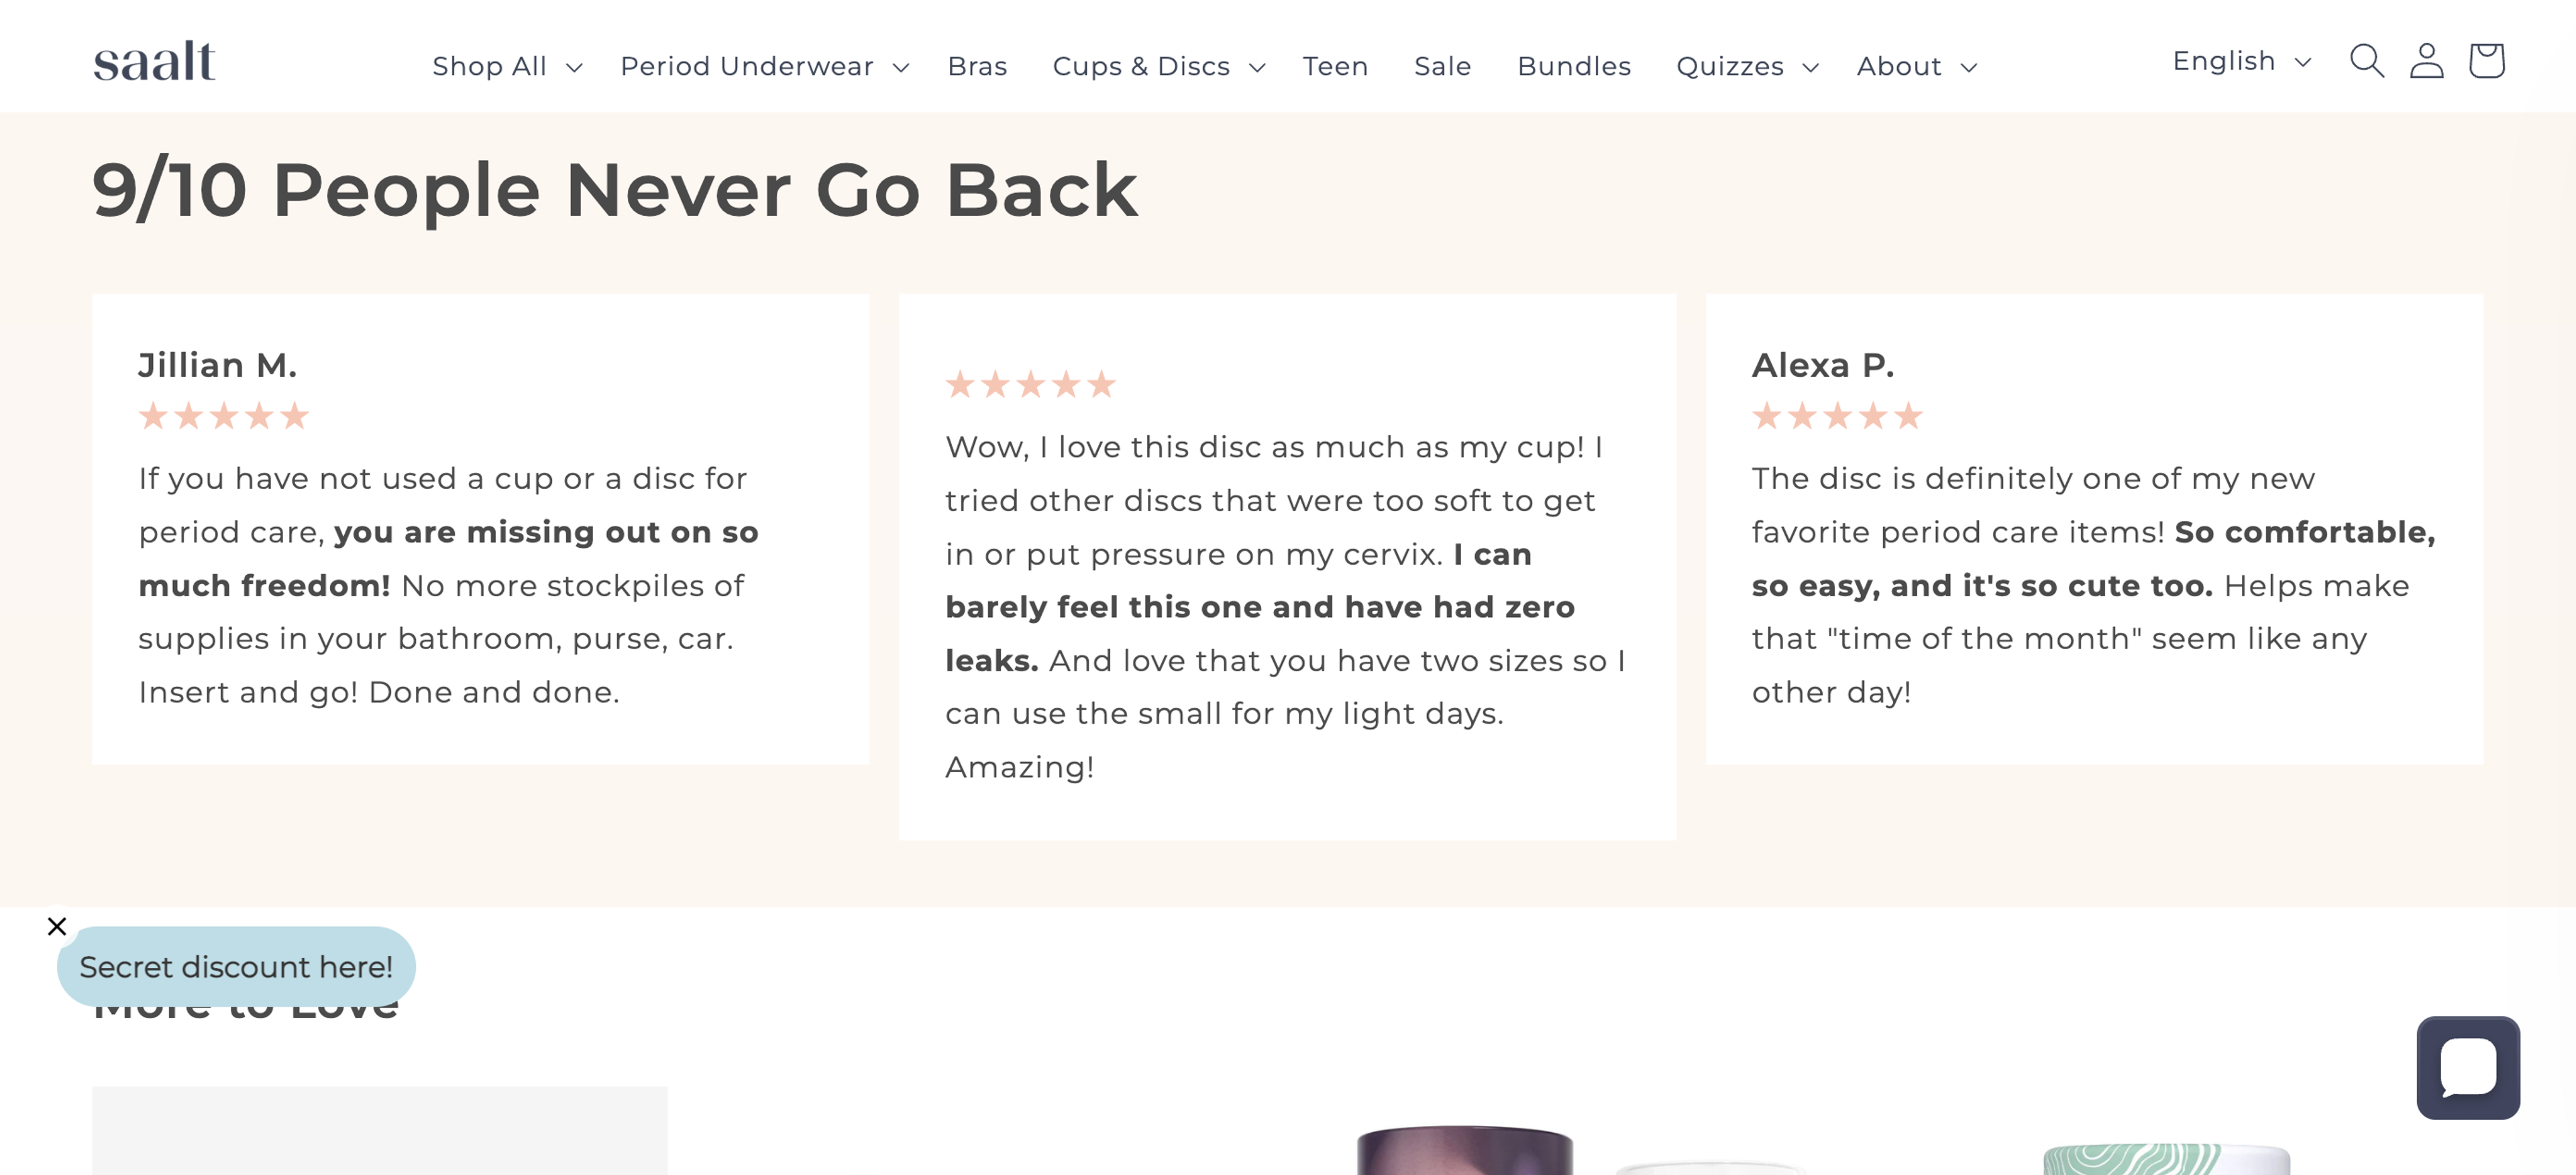Expand the Quizzes menu chevron

pyautogui.click(x=1811, y=68)
